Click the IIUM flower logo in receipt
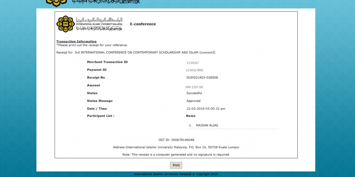The image size is (355, 177). point(66,24)
